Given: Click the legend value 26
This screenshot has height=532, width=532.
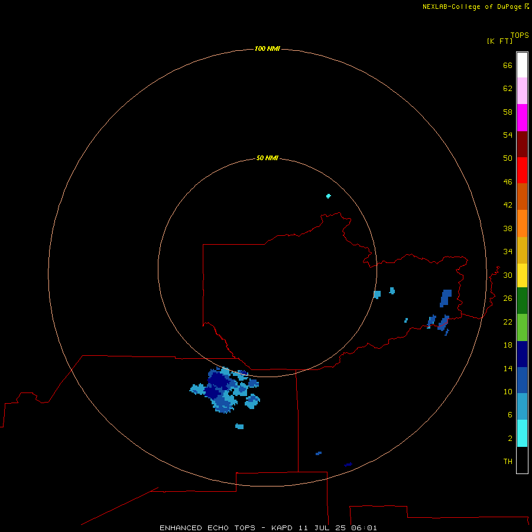Looking at the screenshot, I should pos(508,298).
